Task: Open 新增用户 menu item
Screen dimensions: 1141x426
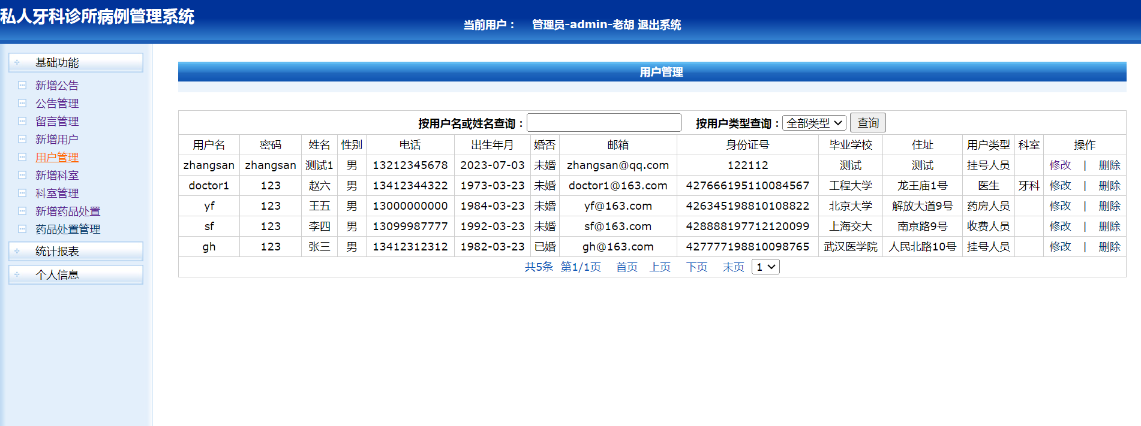Action: 57,139
